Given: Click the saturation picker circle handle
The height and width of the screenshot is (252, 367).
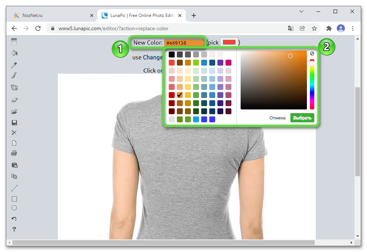Looking at the screenshot, I should click(290, 56).
